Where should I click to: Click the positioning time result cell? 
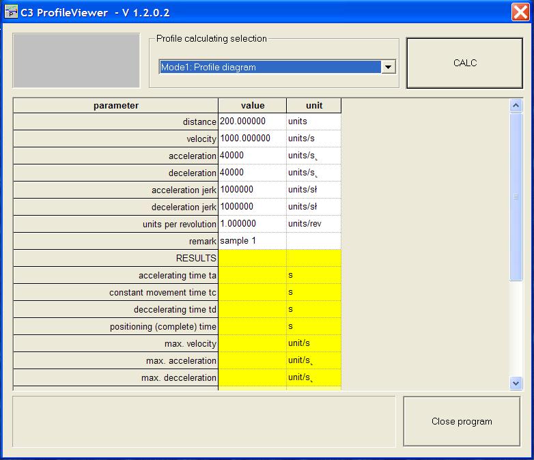click(x=253, y=326)
